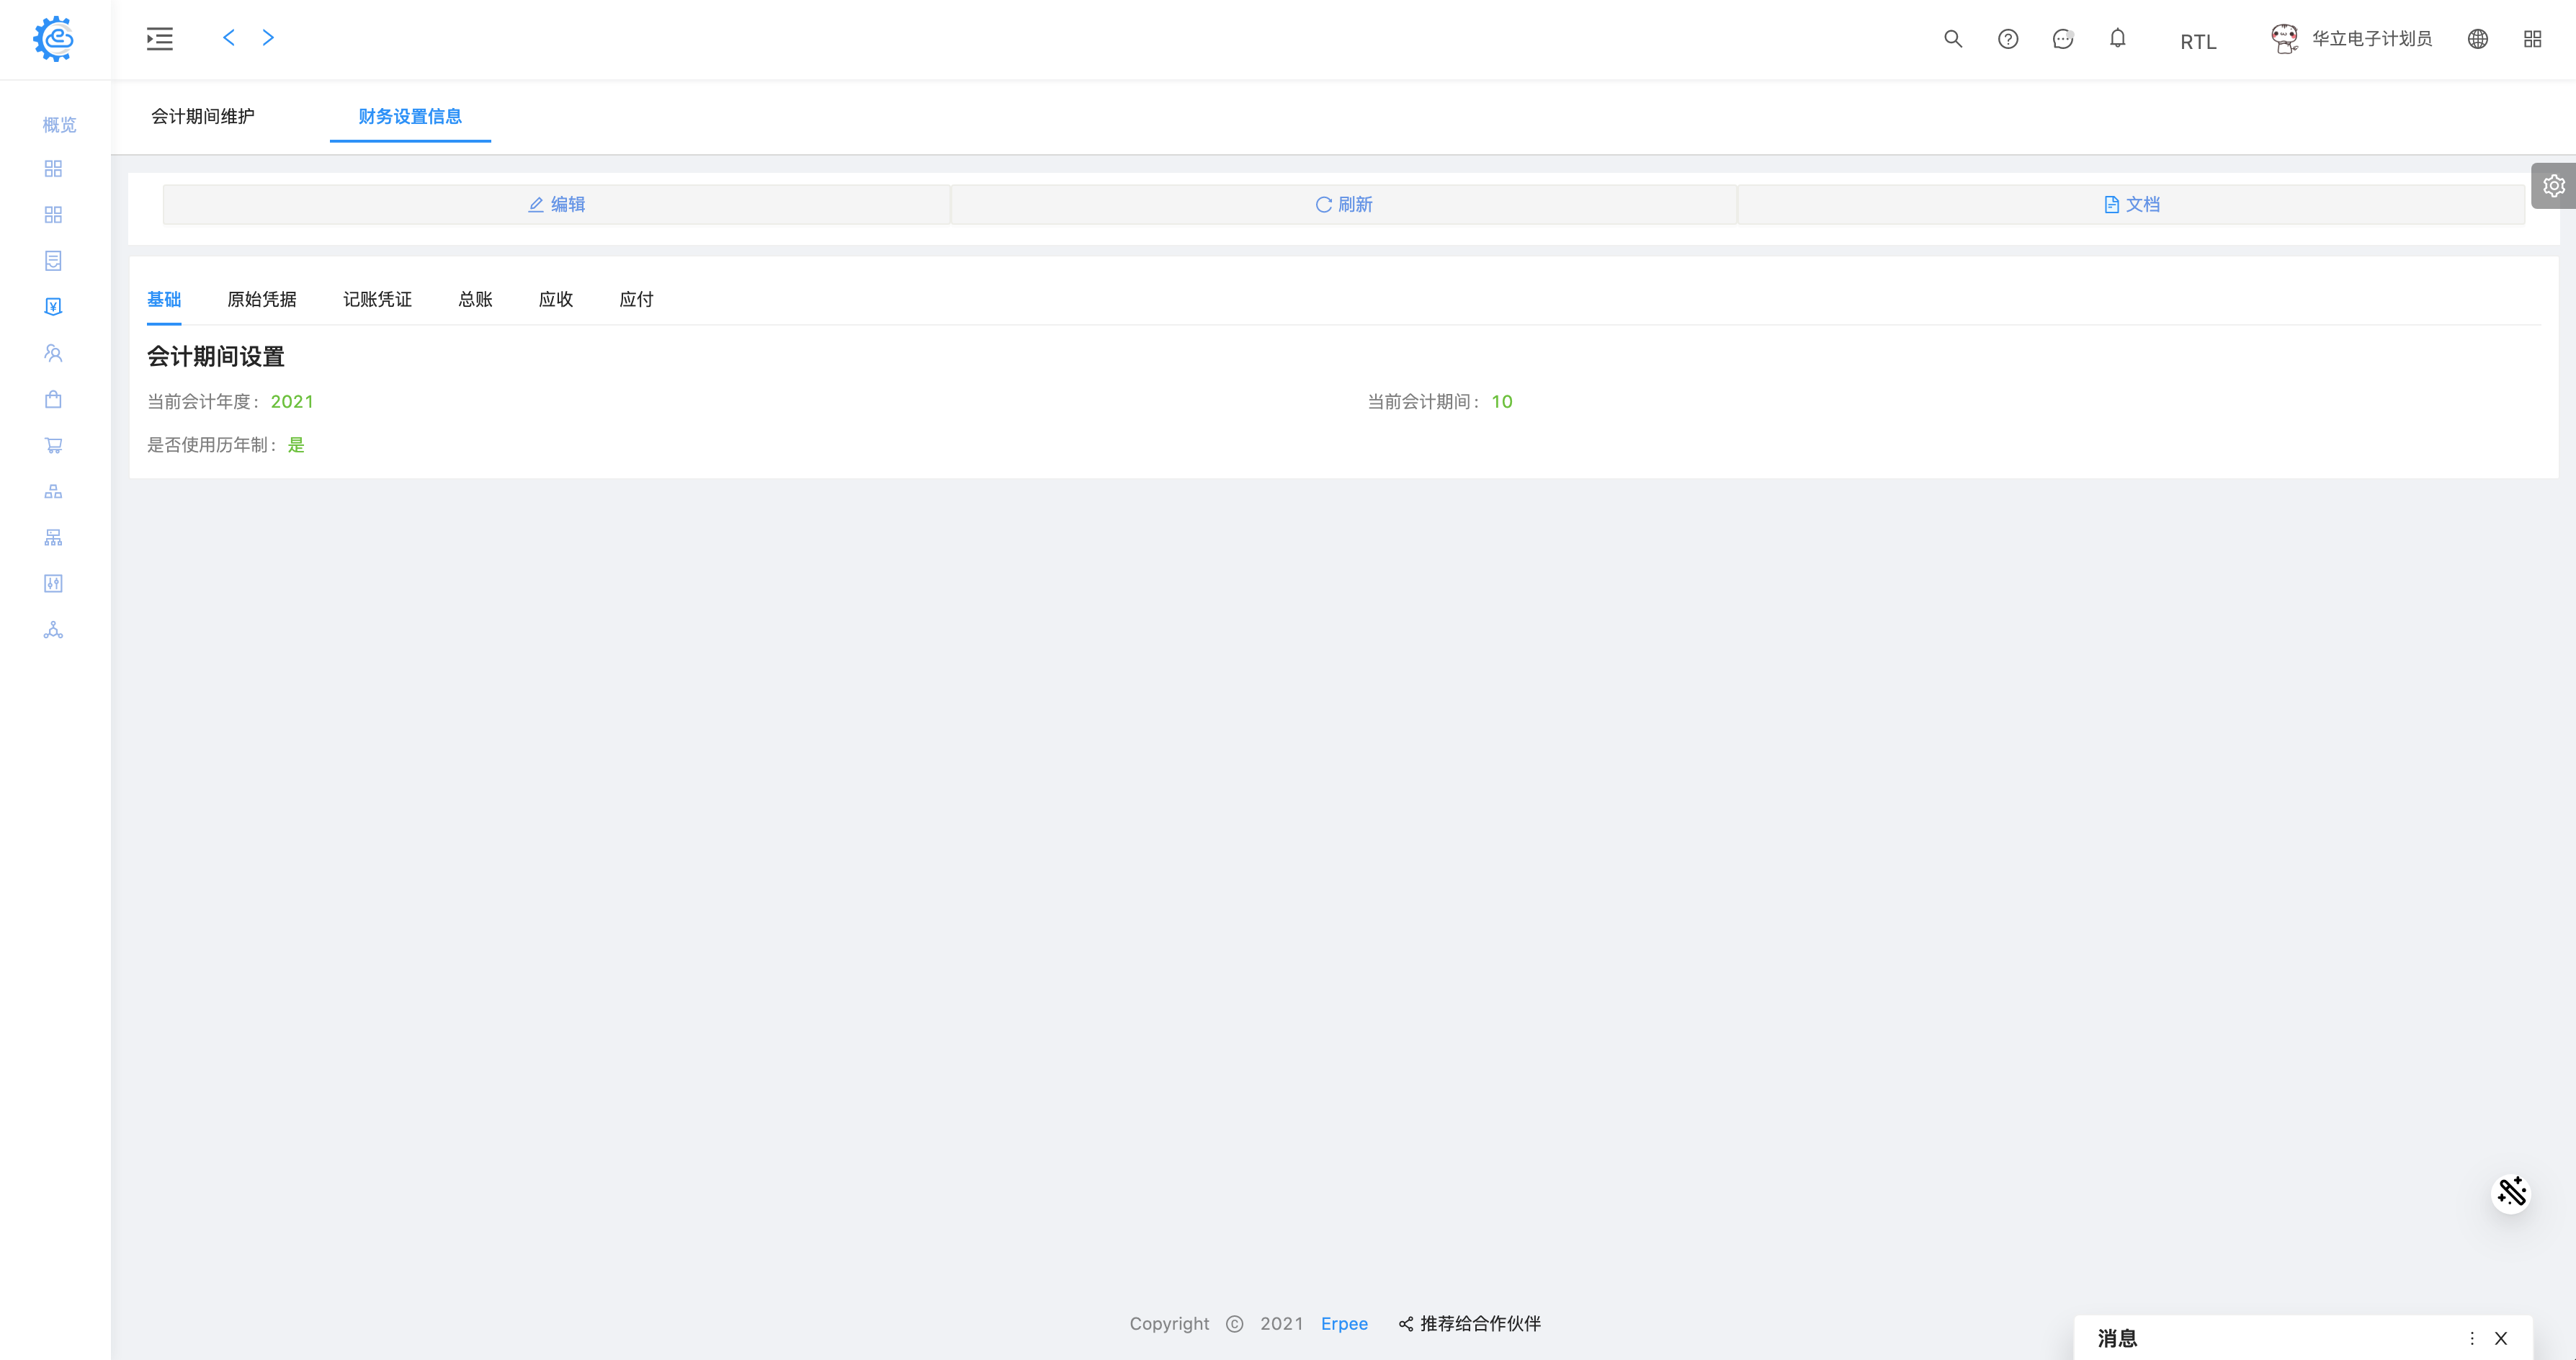Click the organization chart sidebar icon
Image resolution: width=2576 pixels, height=1360 pixels.
point(53,538)
